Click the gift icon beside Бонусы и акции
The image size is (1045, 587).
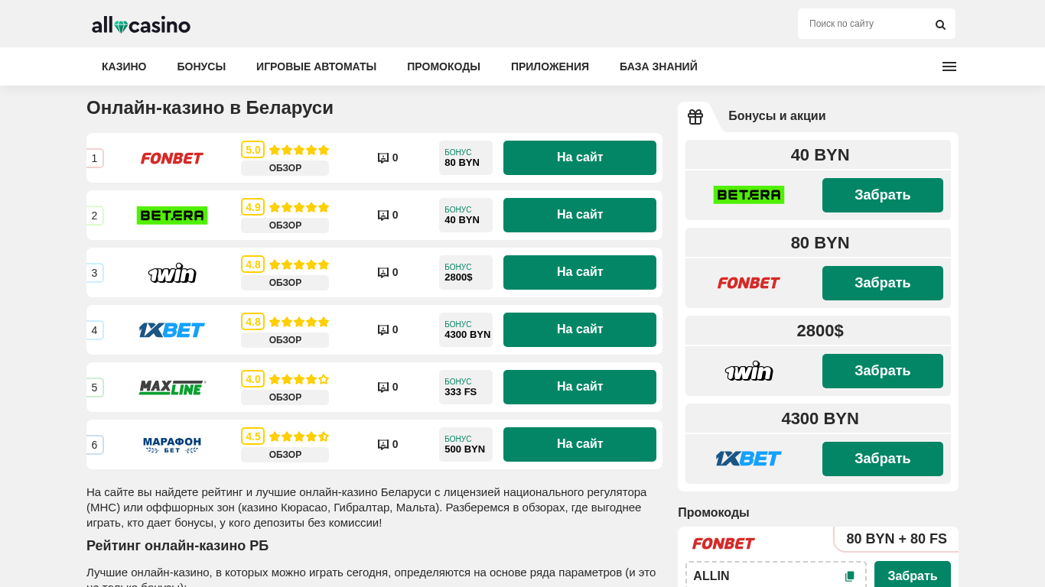click(695, 117)
